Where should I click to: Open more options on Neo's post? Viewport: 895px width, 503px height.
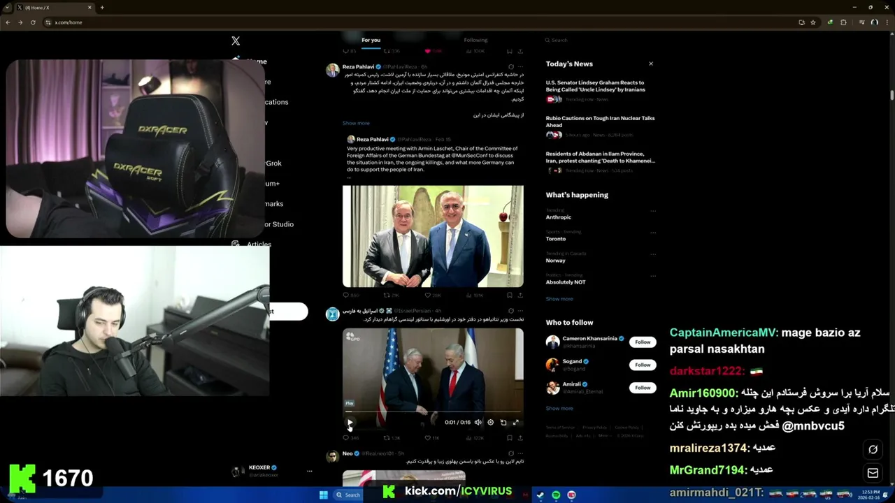[x=520, y=454]
